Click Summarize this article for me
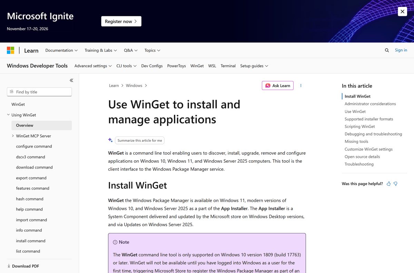414x273 pixels. click(x=140, y=140)
